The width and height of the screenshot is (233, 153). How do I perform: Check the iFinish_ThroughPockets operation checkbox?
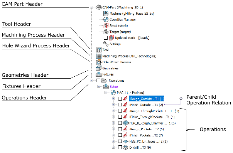coord(120,117)
